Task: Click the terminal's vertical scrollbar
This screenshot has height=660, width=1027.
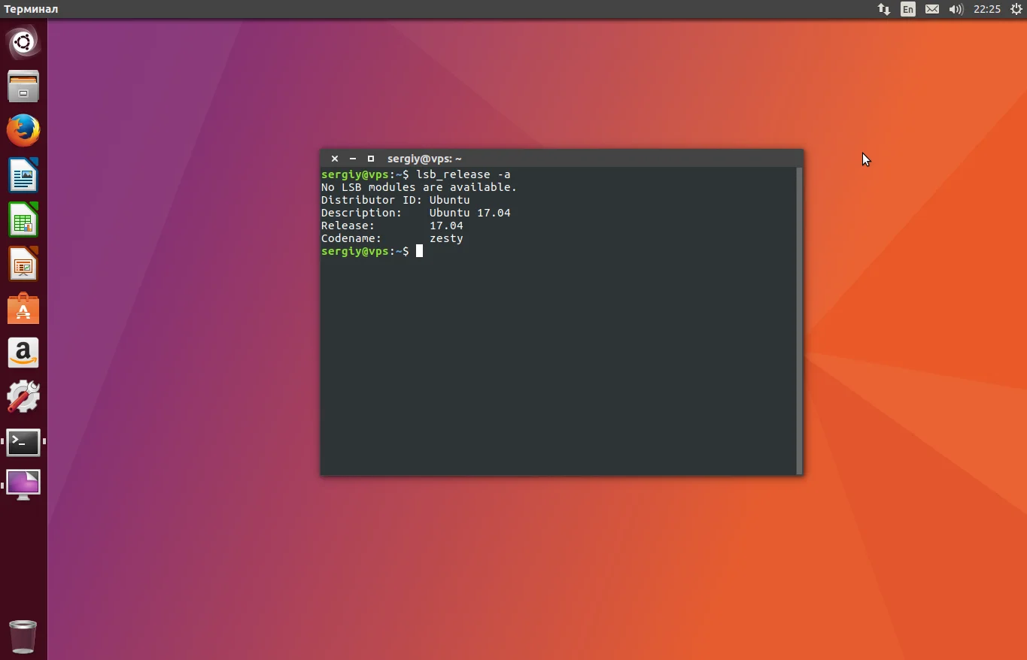Action: click(799, 320)
